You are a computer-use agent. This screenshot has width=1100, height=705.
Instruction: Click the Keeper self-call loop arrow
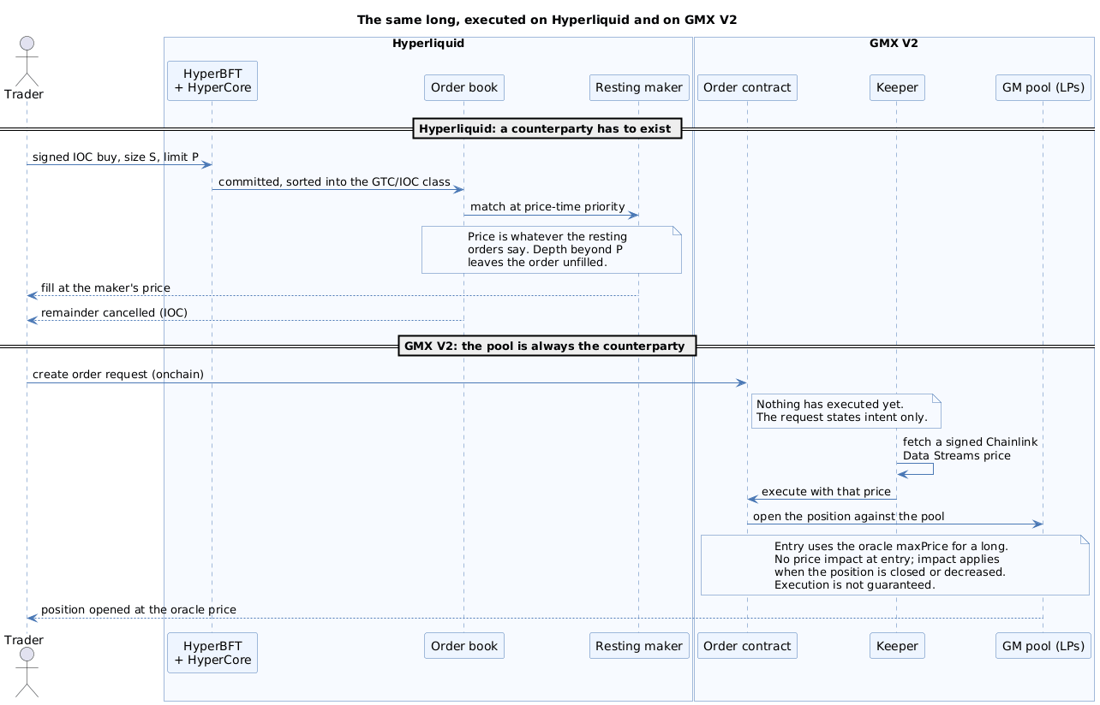coord(915,470)
